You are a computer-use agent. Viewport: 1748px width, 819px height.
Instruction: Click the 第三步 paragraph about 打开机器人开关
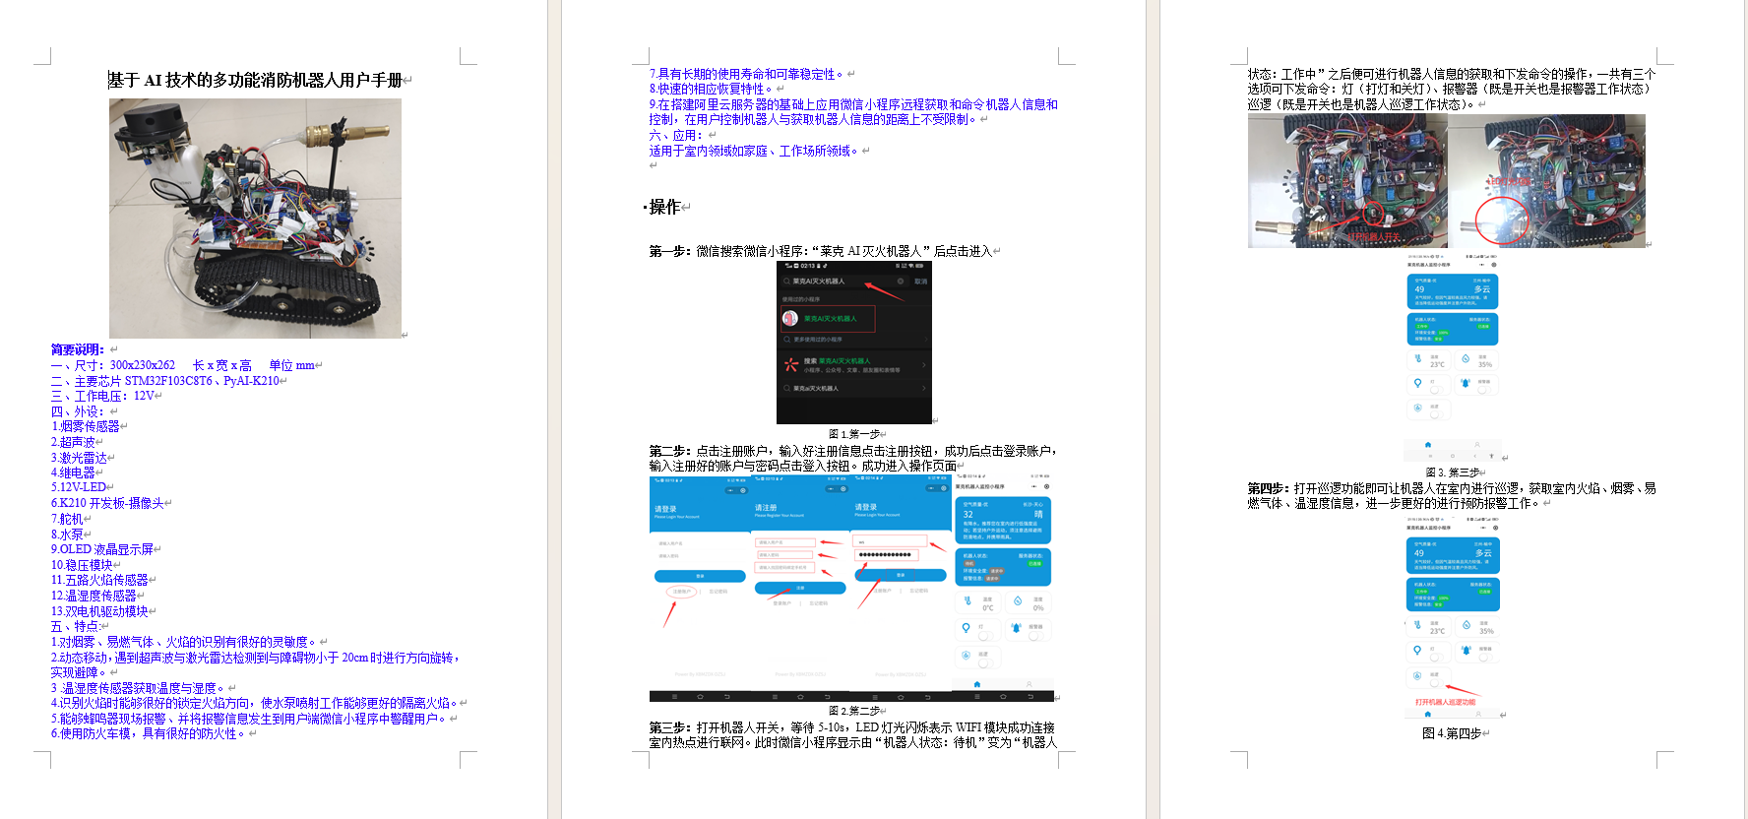(852, 734)
